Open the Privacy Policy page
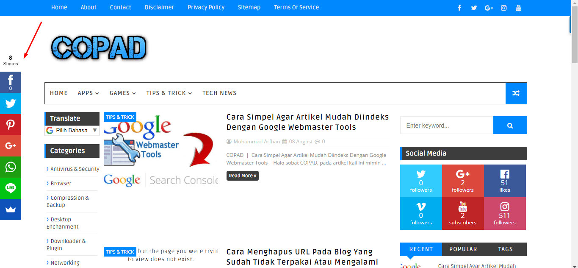 pos(206,7)
